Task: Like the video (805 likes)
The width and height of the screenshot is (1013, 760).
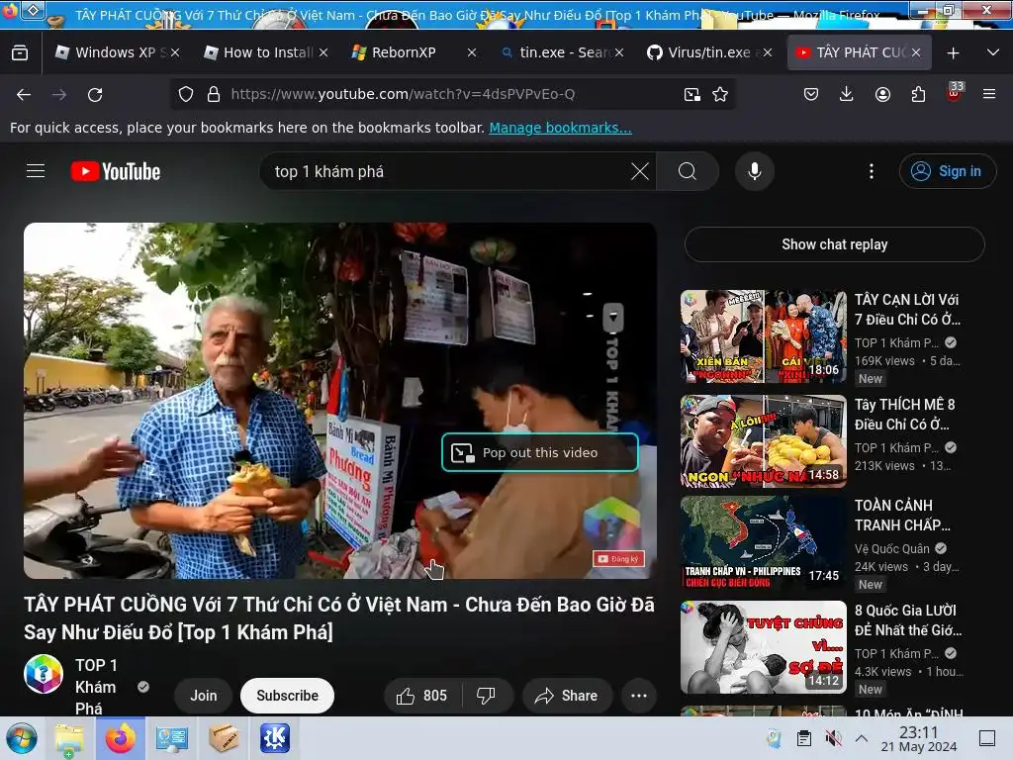Action: 422,696
